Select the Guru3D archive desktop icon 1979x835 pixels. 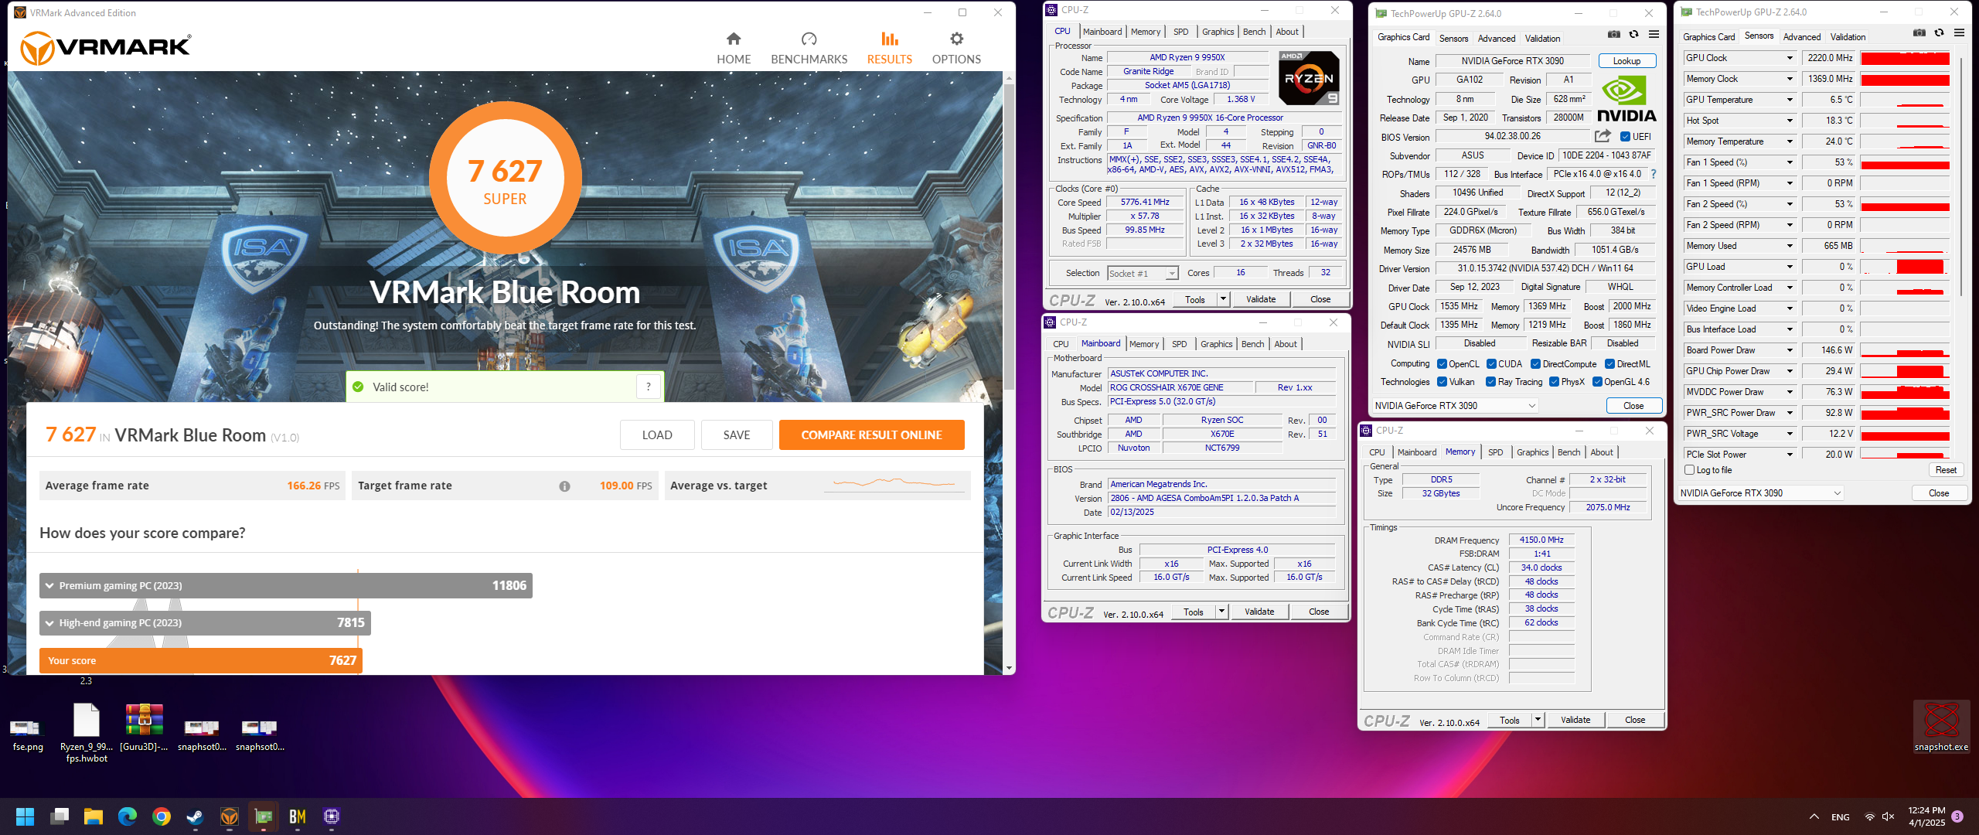click(x=145, y=728)
